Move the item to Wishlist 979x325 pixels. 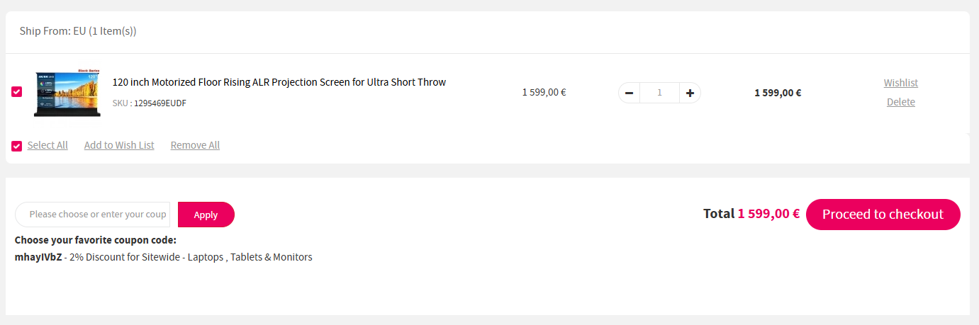[x=900, y=83]
